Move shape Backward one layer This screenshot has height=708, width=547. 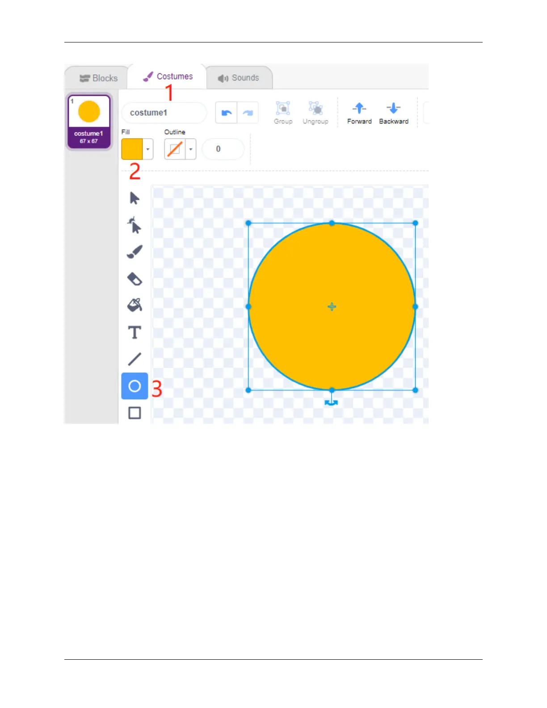point(394,113)
